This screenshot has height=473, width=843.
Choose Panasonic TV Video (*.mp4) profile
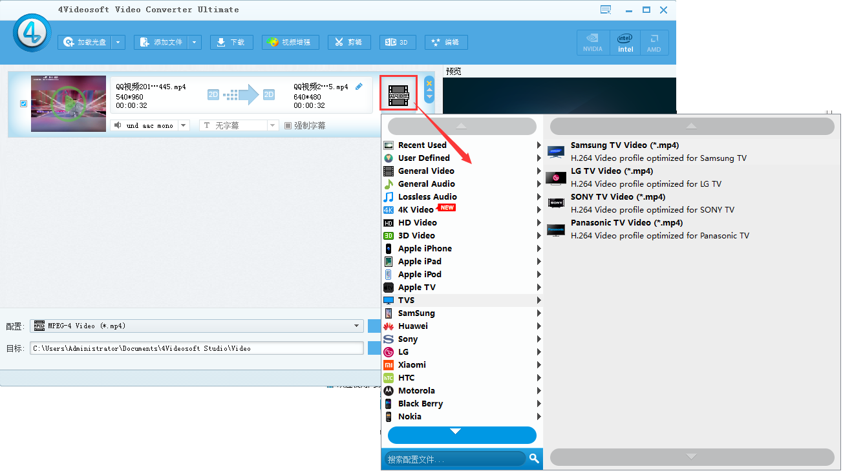point(692,229)
